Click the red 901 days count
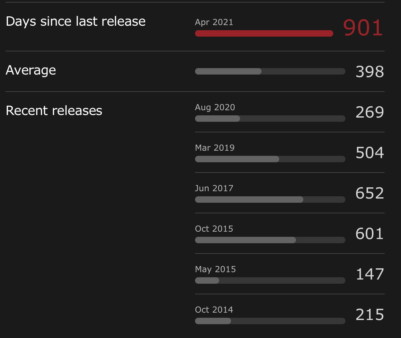This screenshot has height=338, width=401. pos(363,28)
